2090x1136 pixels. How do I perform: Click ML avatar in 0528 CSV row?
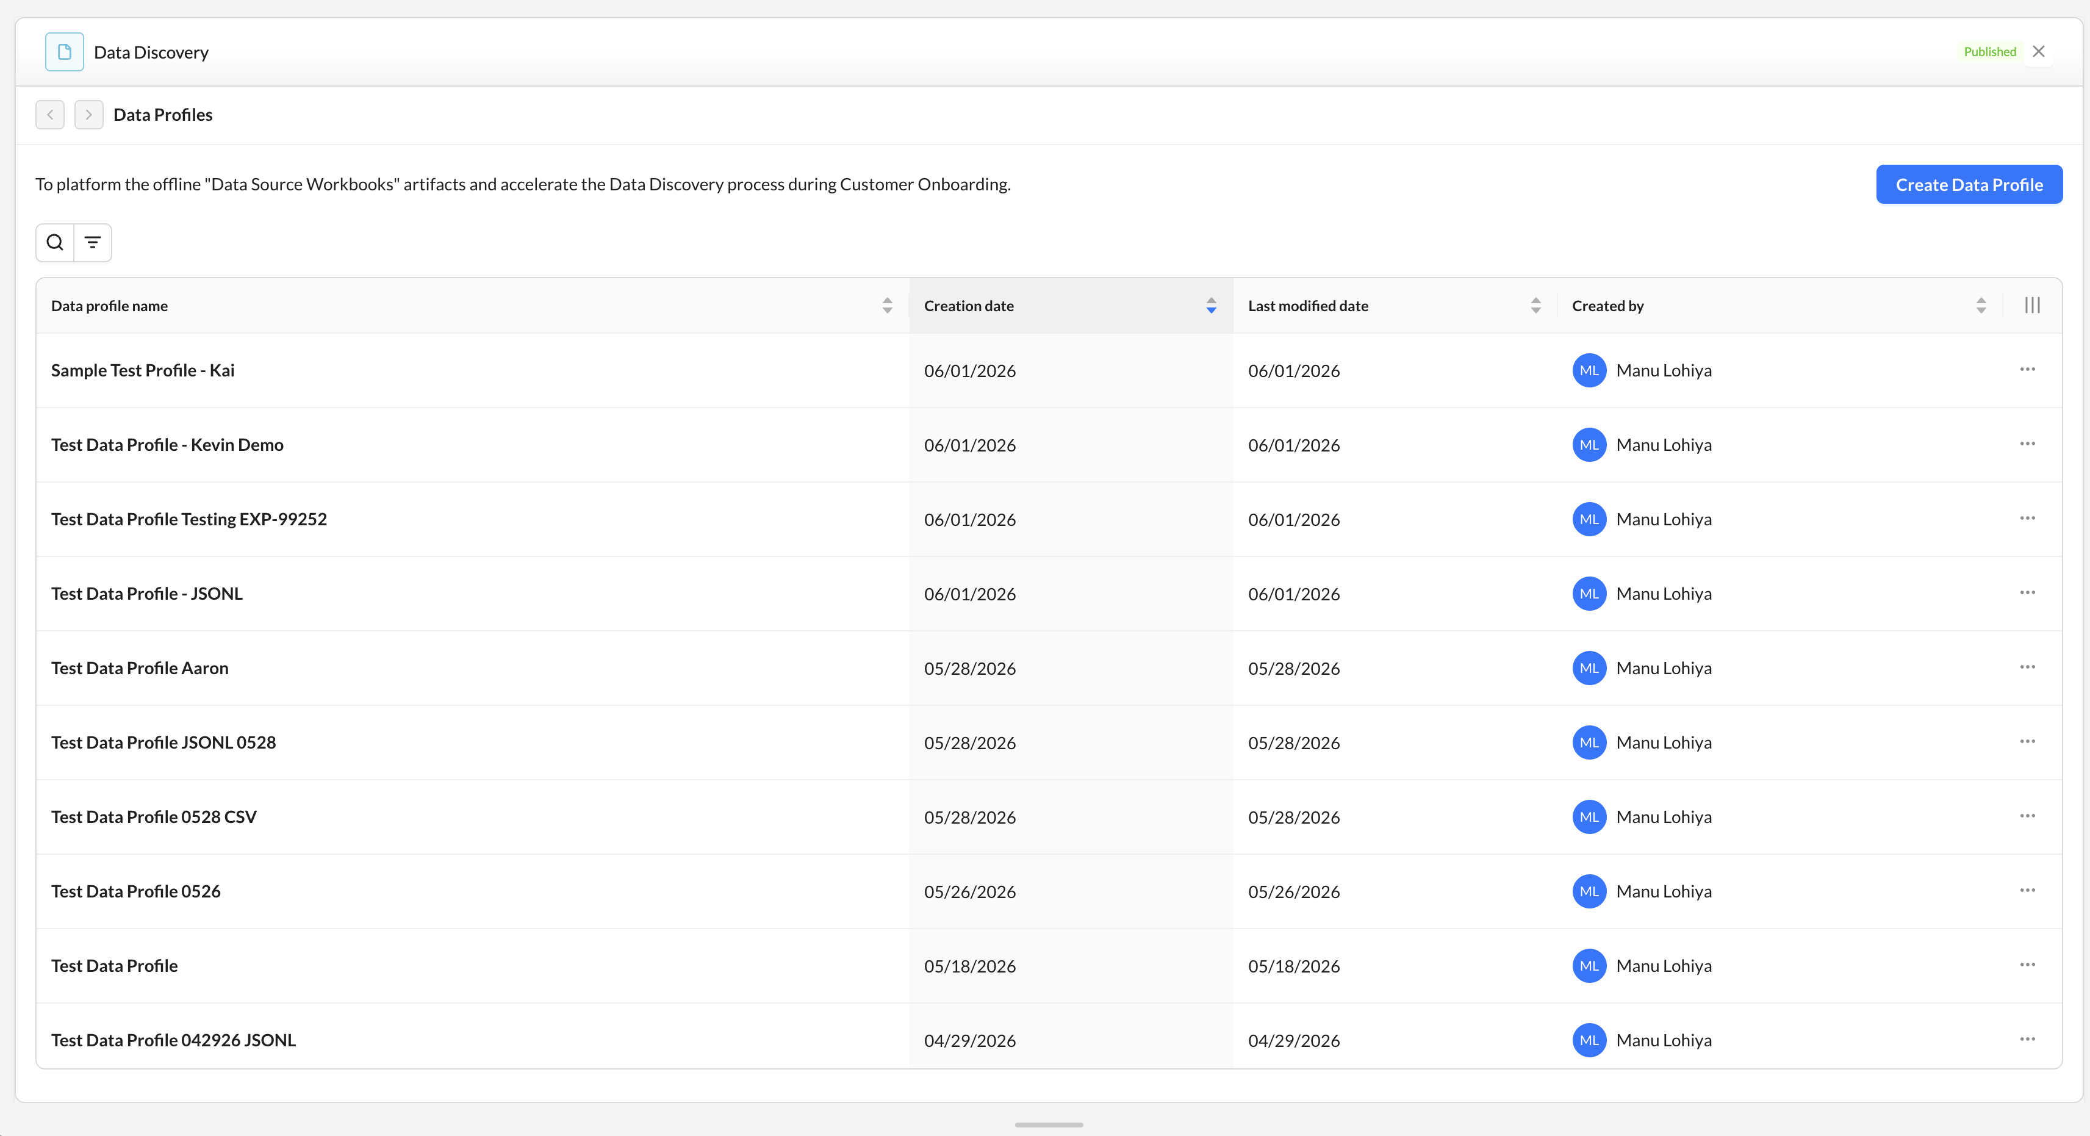point(1589,817)
